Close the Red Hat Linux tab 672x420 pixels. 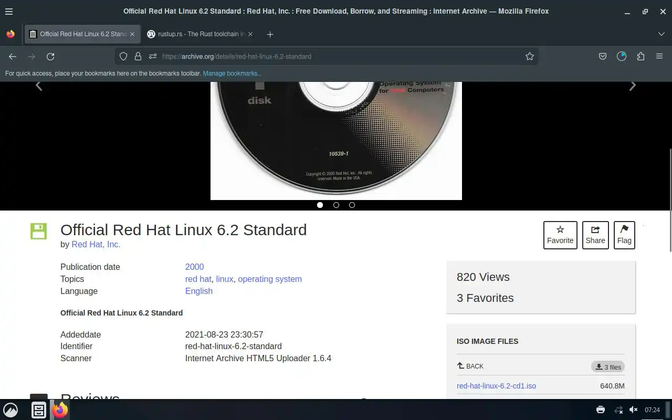132,34
